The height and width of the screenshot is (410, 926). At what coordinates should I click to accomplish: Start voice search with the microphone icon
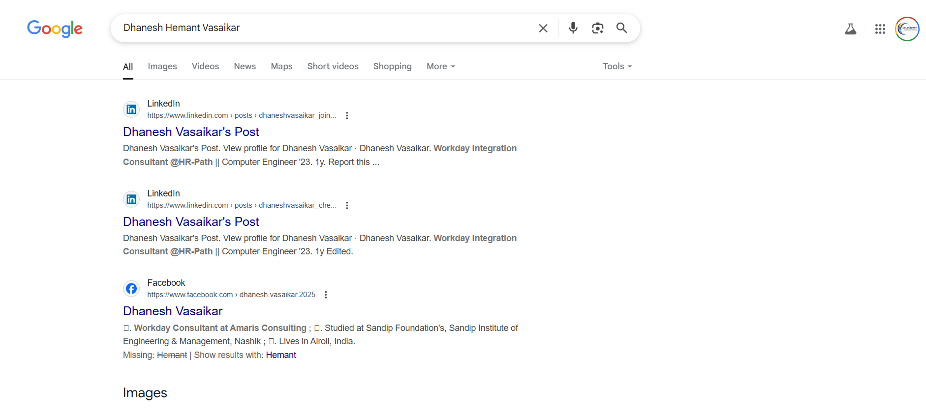point(573,28)
